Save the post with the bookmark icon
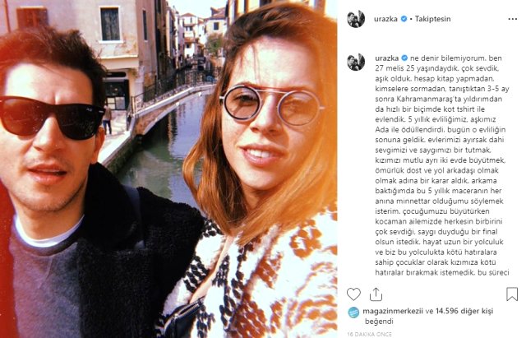The width and height of the screenshot is (526, 338). pyautogui.click(x=511, y=294)
